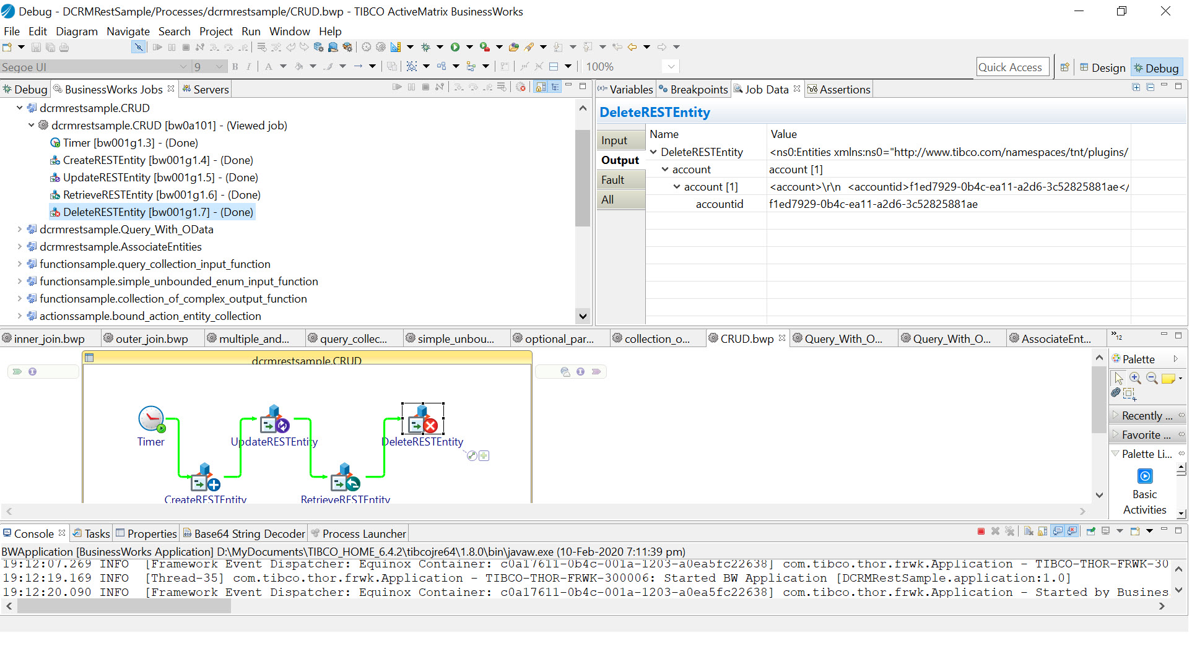The width and height of the screenshot is (1192, 659).
Task: Terminate the application with red stop icon
Action: point(981,532)
